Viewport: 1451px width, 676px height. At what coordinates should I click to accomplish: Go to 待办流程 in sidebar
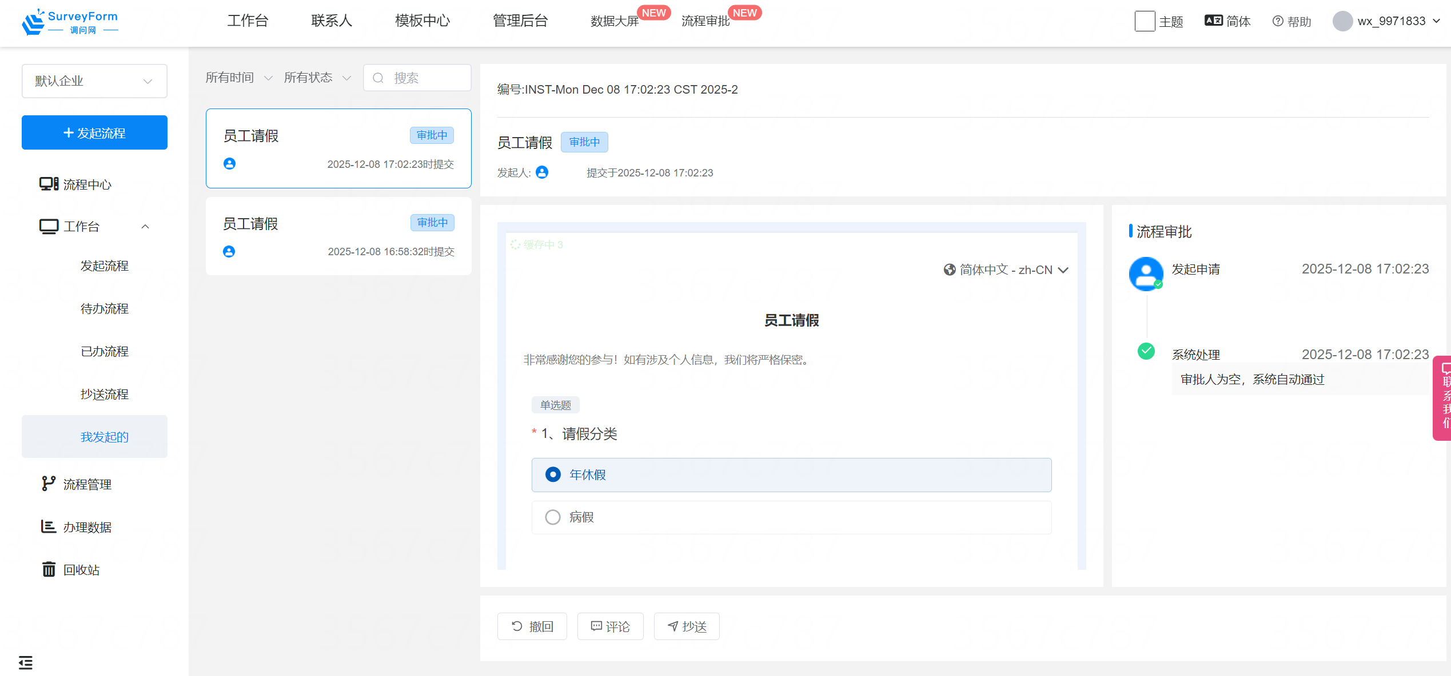(x=104, y=308)
